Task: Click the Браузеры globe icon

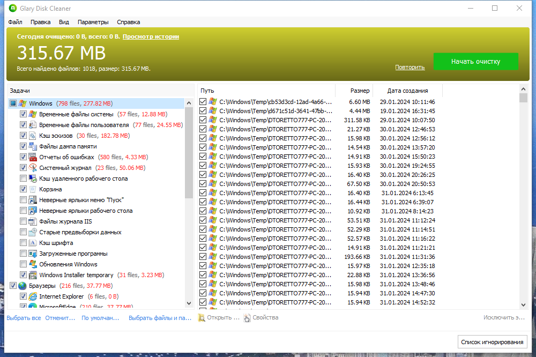Action: click(23, 286)
